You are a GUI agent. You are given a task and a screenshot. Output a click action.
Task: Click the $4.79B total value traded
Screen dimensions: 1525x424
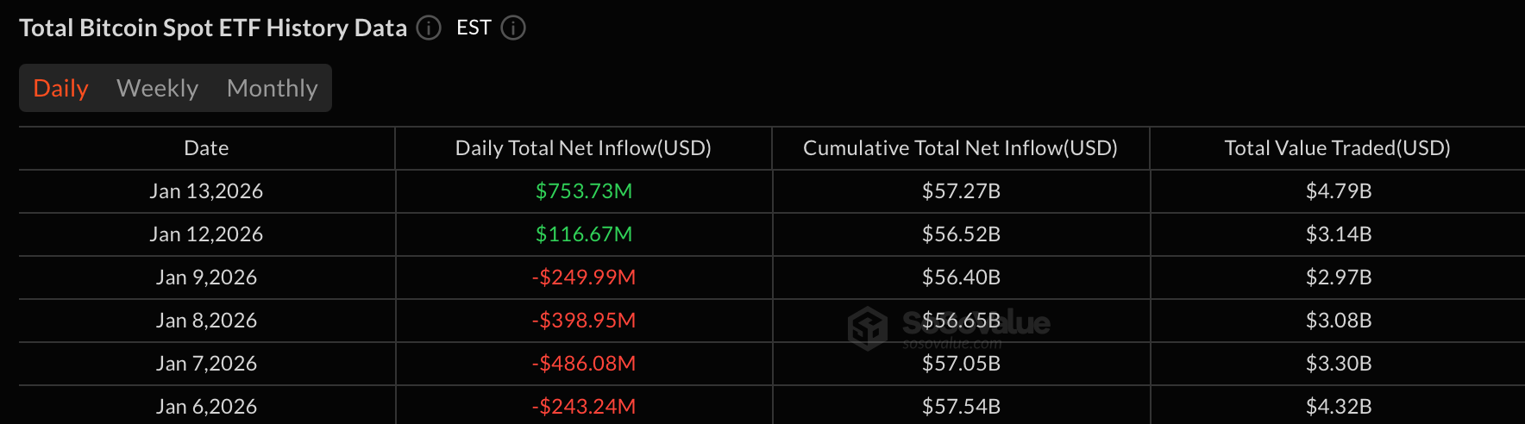1339,191
